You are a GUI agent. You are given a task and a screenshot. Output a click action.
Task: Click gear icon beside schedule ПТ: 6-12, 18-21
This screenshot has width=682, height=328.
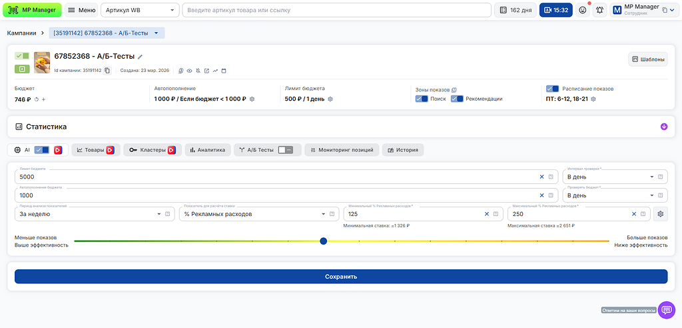593,99
